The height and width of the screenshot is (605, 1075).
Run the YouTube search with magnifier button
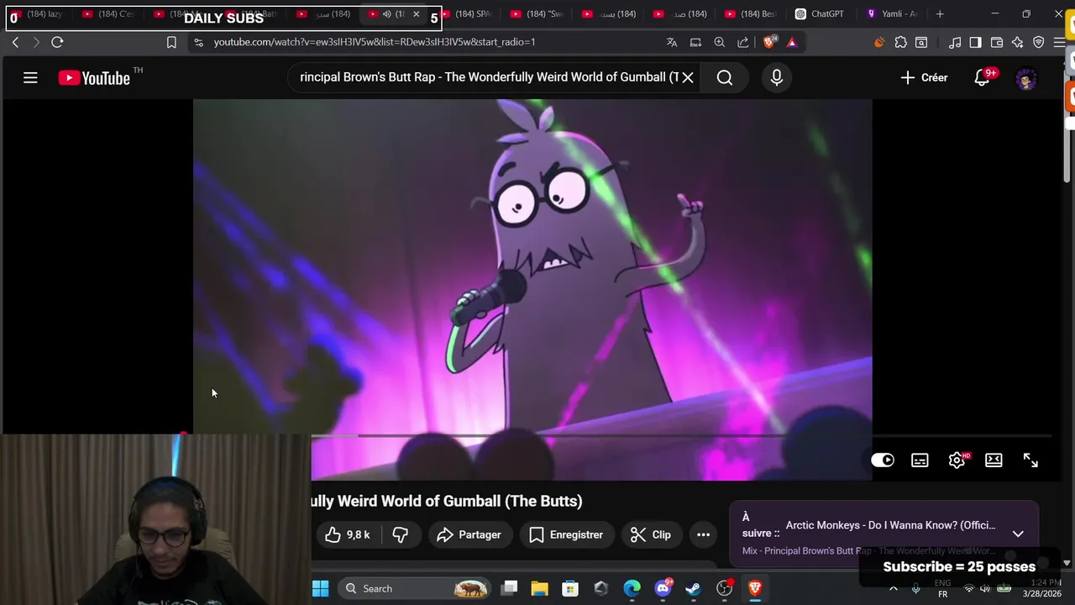tap(725, 77)
